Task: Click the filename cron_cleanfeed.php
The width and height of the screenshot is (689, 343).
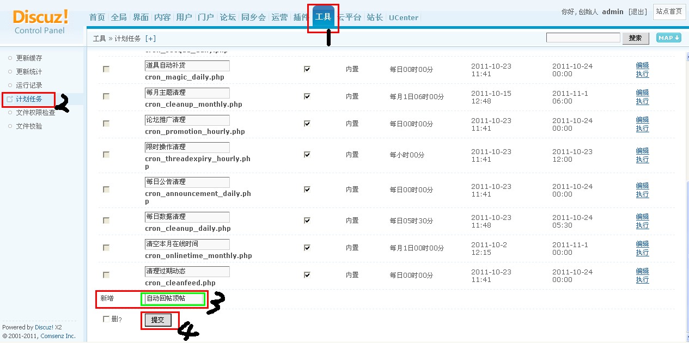Action: click(180, 283)
